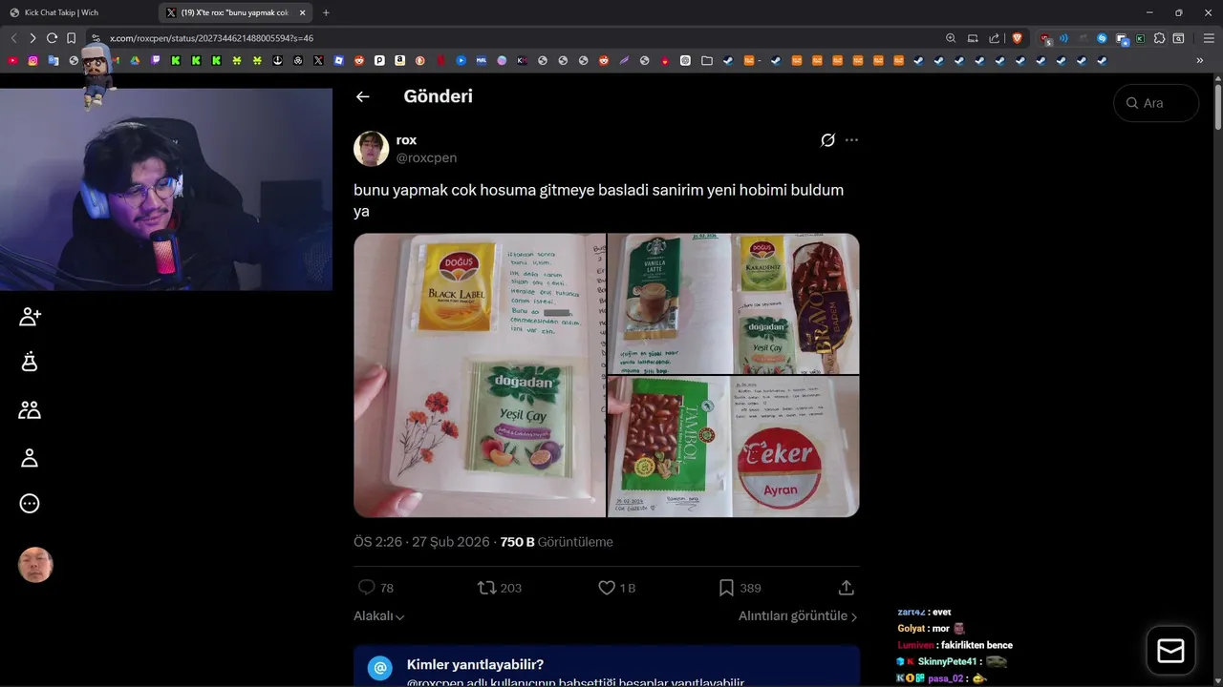
Task: Open the Tamboi chocolate and Eker Ayran image
Action: (x=734, y=447)
